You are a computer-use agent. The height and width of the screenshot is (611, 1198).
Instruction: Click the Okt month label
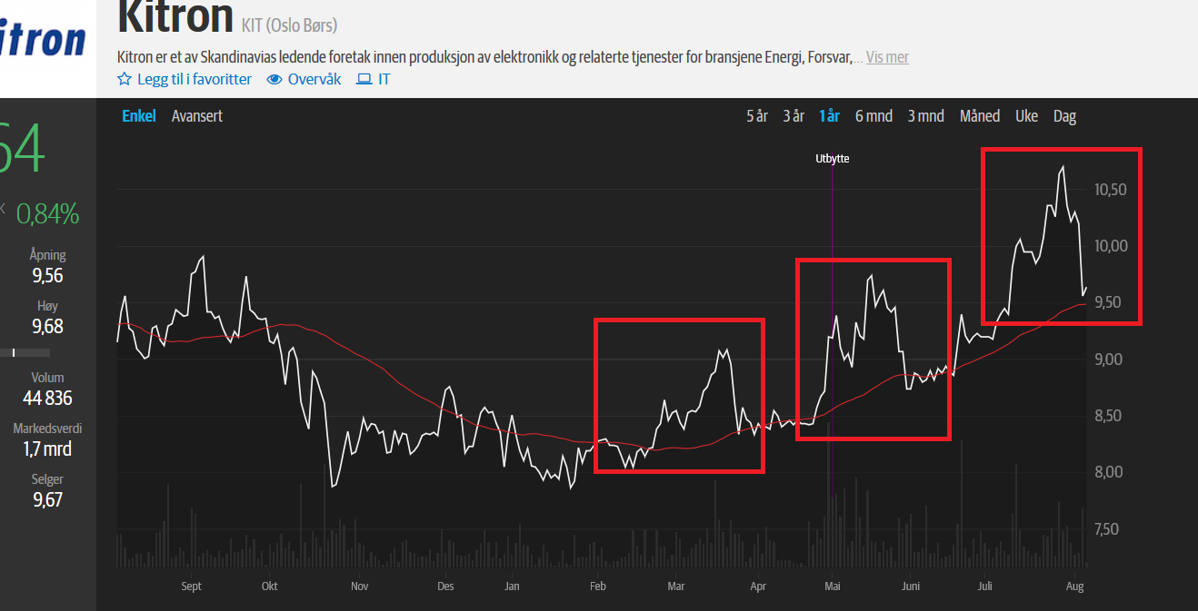269,586
